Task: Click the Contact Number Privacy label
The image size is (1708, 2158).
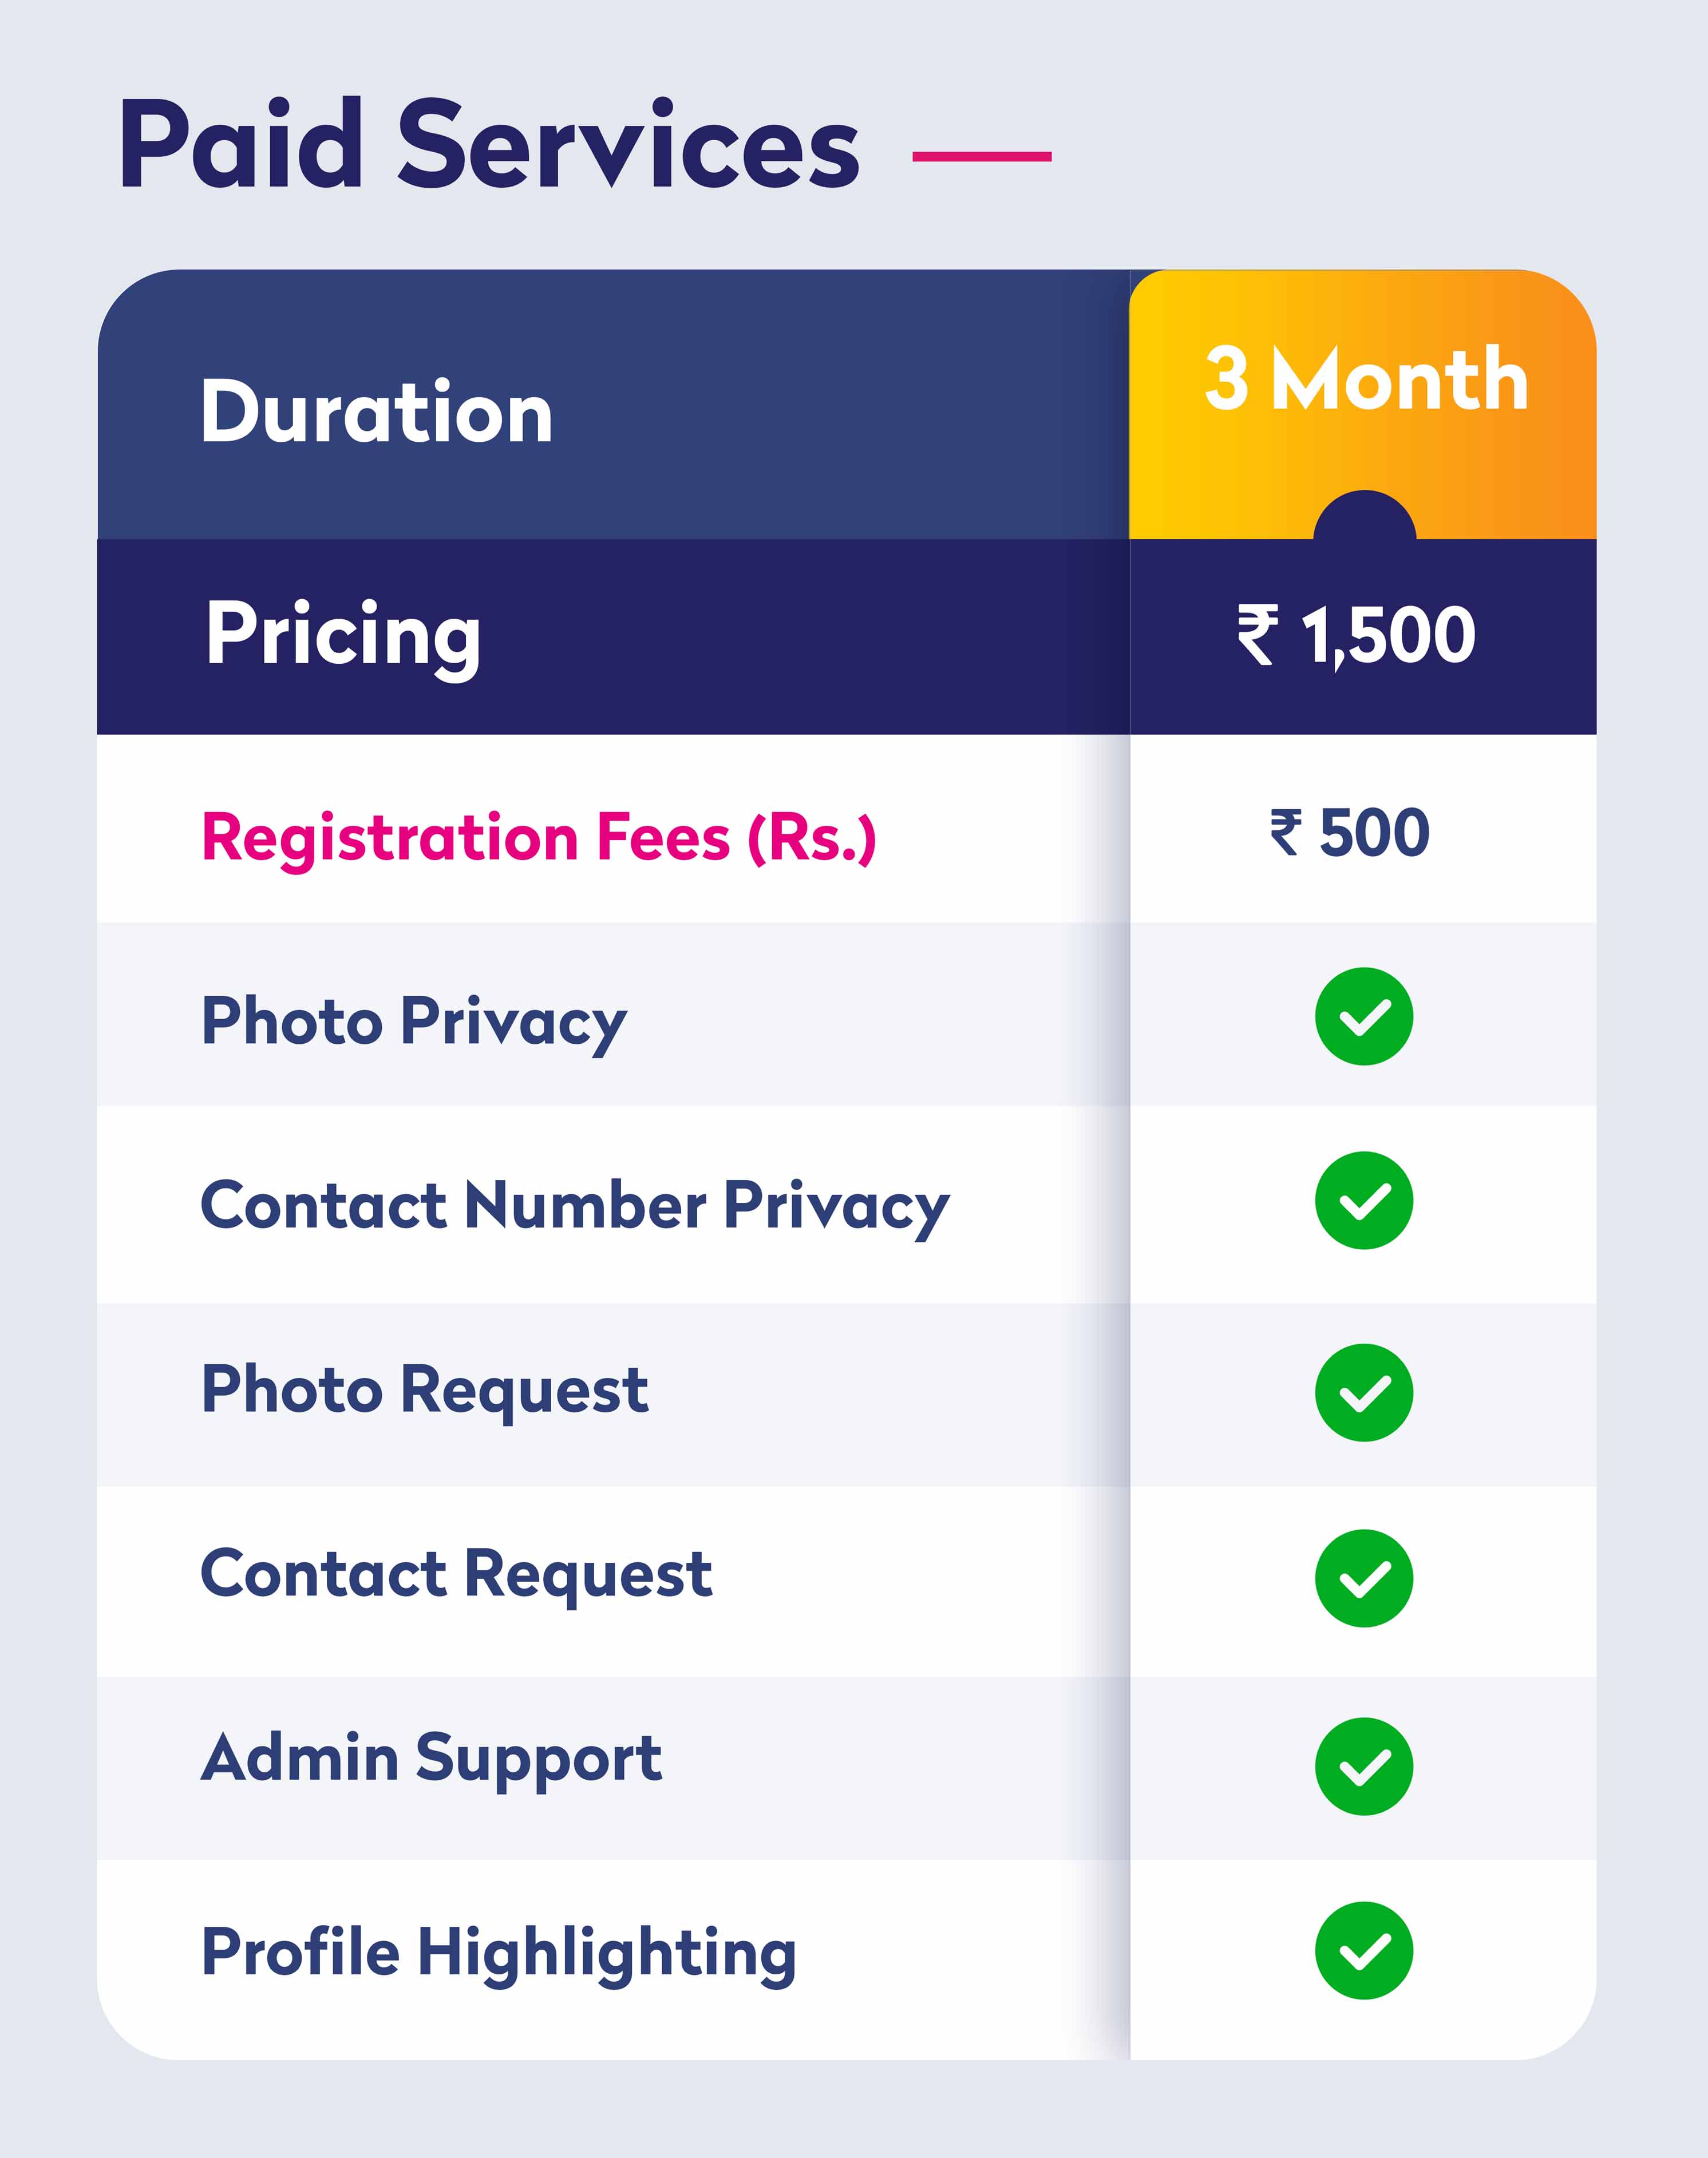Action: 575,1206
